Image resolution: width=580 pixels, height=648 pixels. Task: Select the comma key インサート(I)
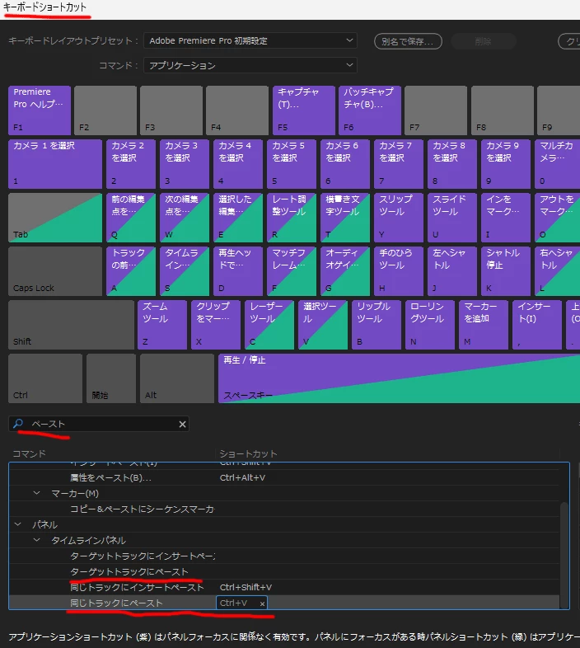coord(537,325)
